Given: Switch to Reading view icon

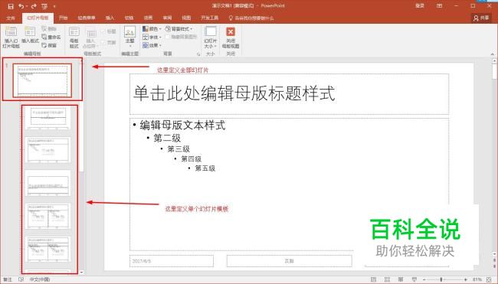Looking at the screenshot, I should (401, 279).
